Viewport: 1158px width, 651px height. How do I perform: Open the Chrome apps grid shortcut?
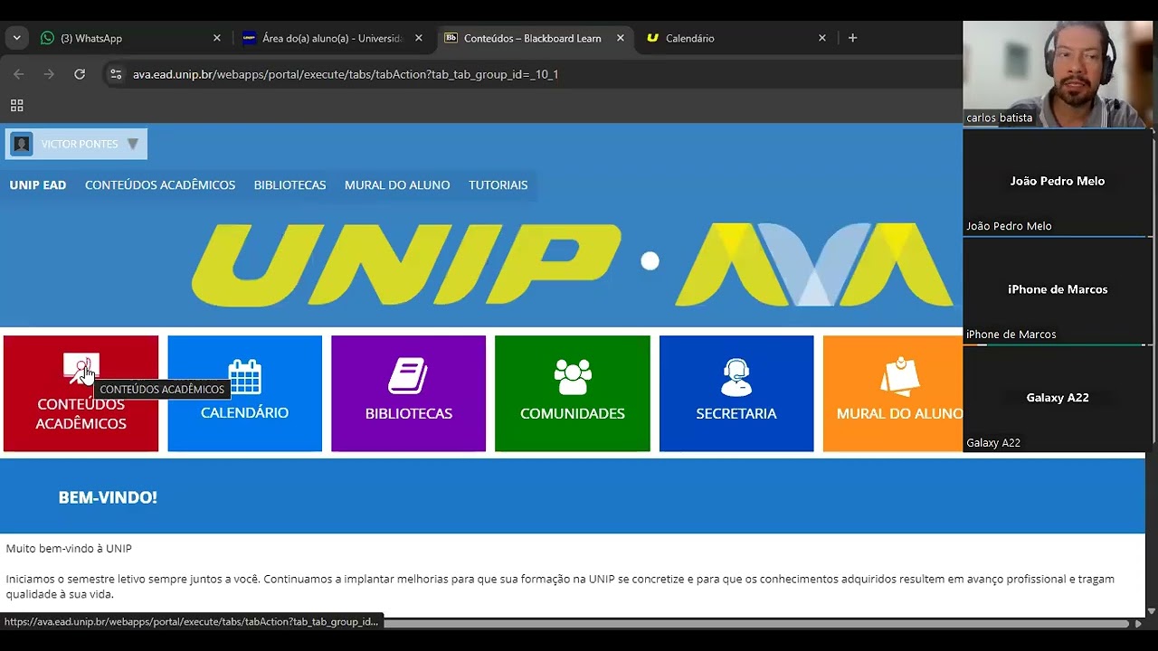tap(16, 105)
